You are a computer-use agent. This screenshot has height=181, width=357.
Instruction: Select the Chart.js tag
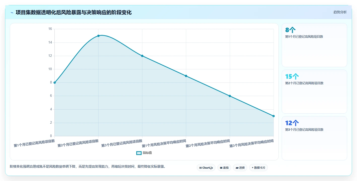(x=206, y=168)
